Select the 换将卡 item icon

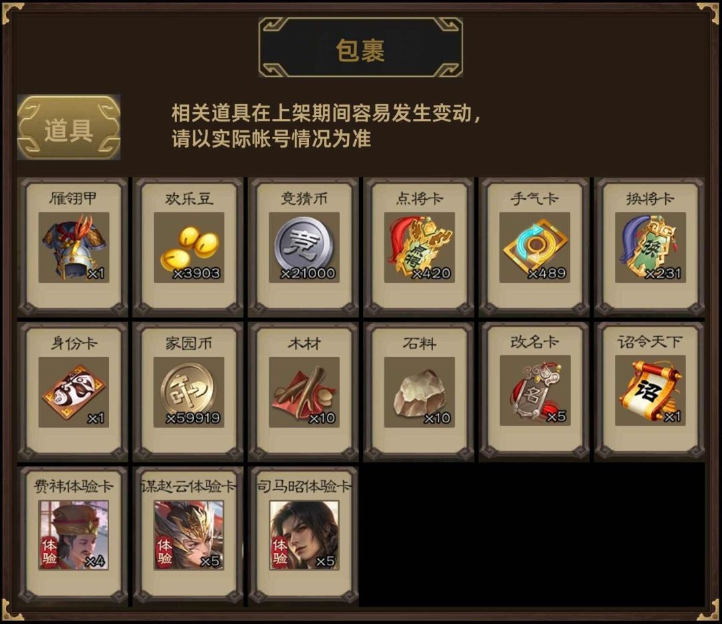coord(650,247)
